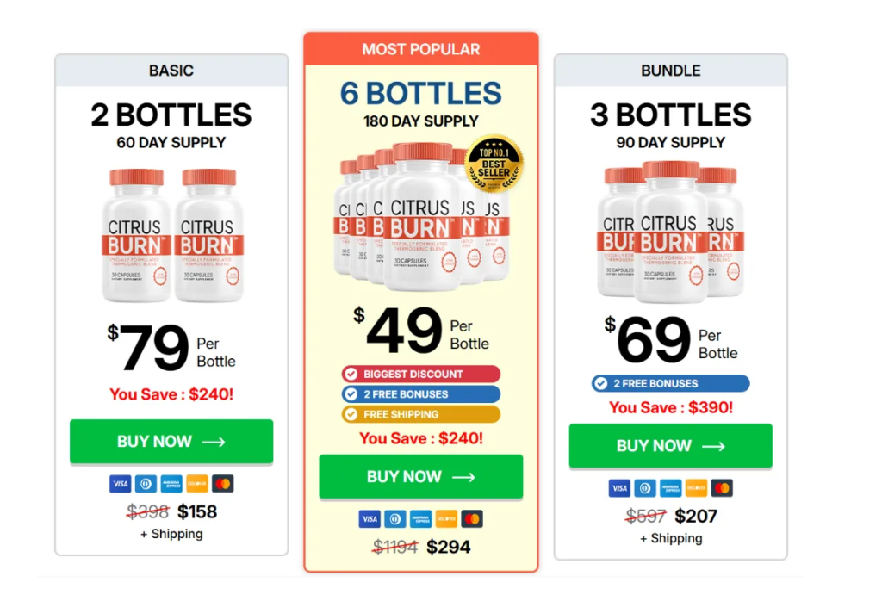Click Buy Now on the 6 Bottles plan
Viewport: 882px width, 601px height.
tap(420, 476)
